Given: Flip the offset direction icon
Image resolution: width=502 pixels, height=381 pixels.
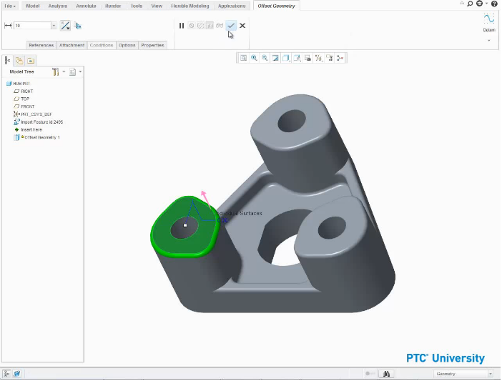Looking at the screenshot, I should click(65, 26).
